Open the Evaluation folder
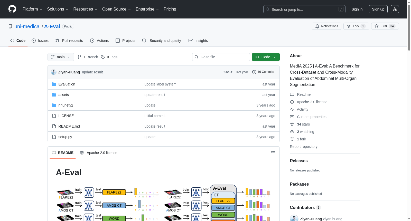411x221 pixels. (x=67, y=84)
